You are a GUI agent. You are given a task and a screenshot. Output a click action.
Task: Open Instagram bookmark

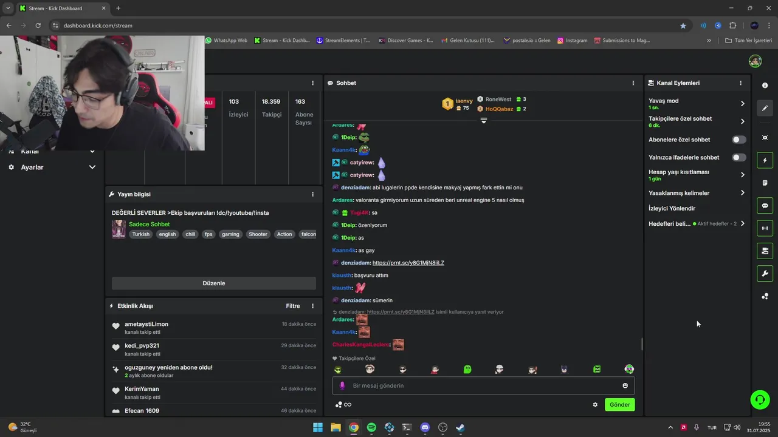tap(573, 41)
